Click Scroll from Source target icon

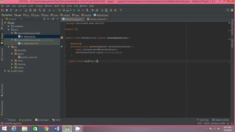(x=44, y=19)
